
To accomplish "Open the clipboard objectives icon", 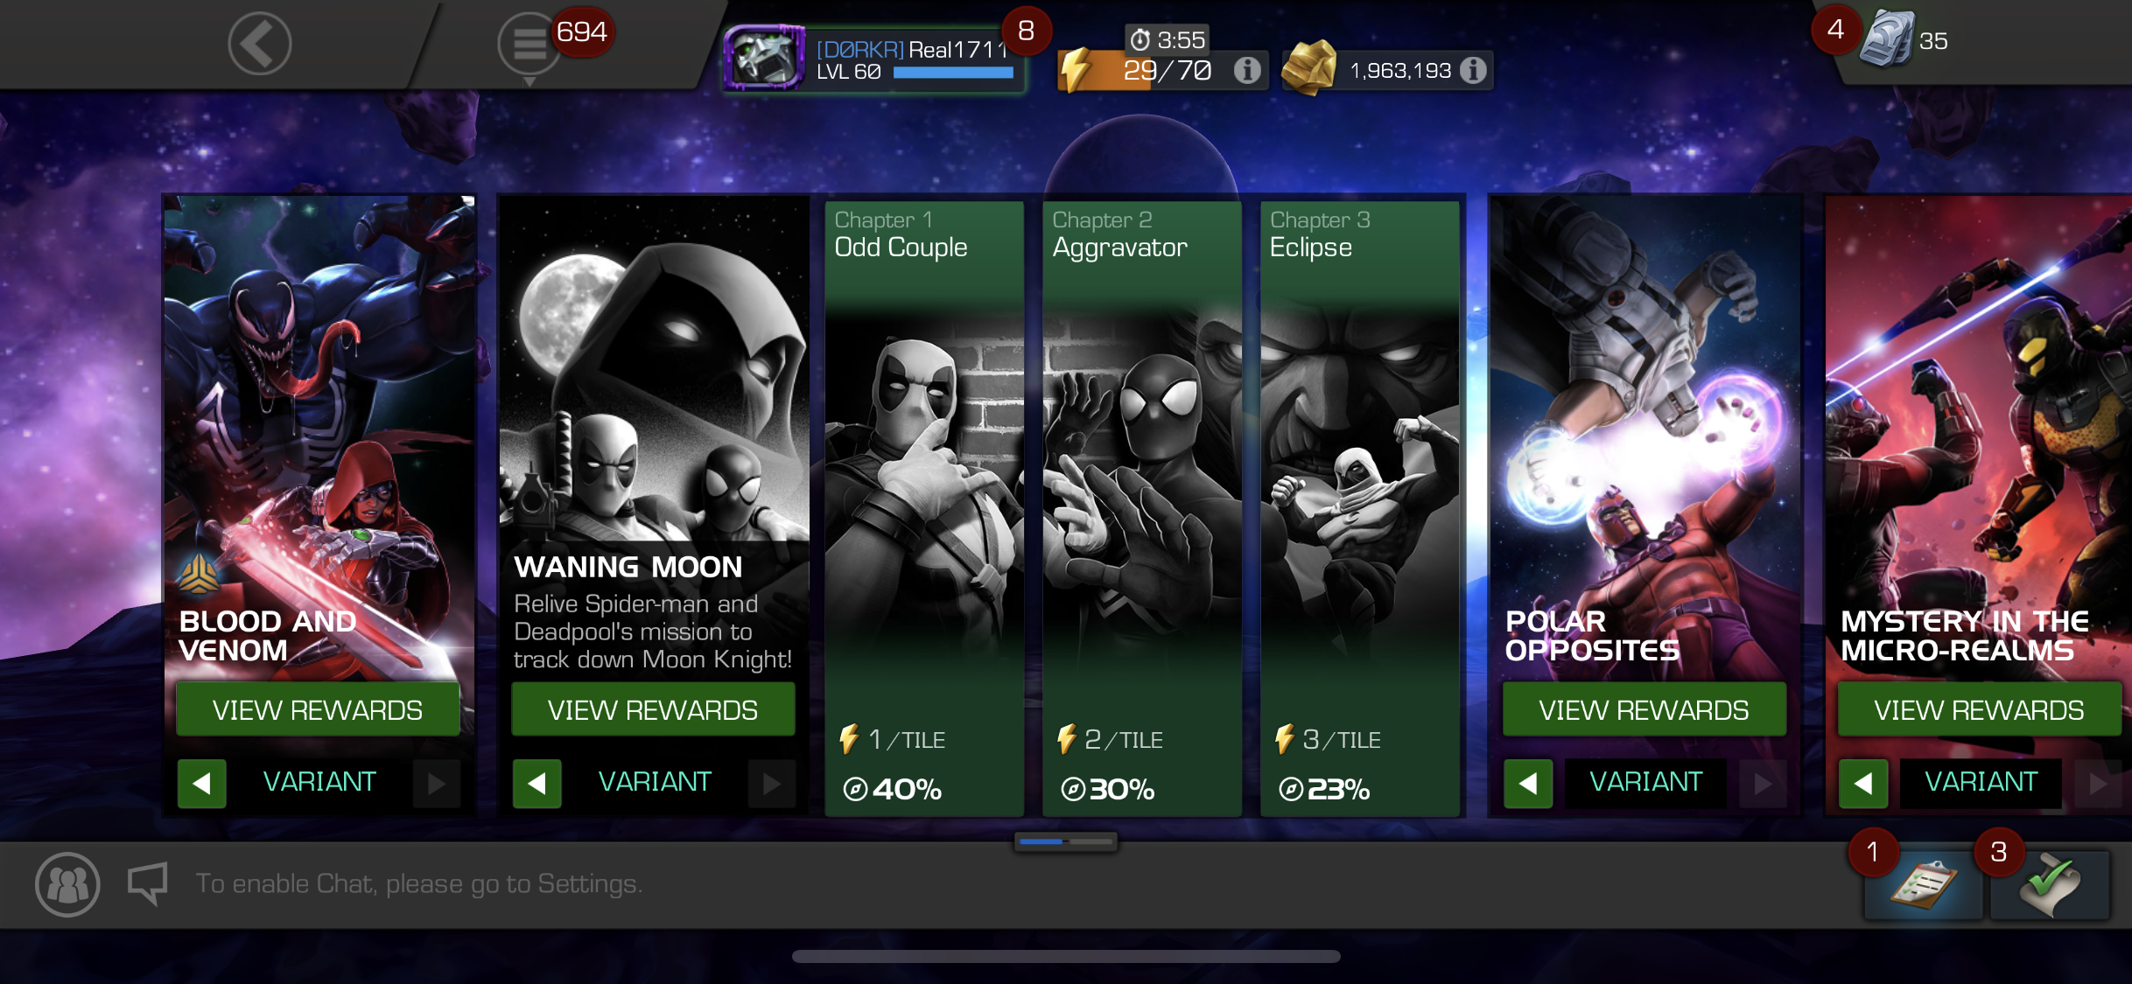I will click(x=1922, y=883).
